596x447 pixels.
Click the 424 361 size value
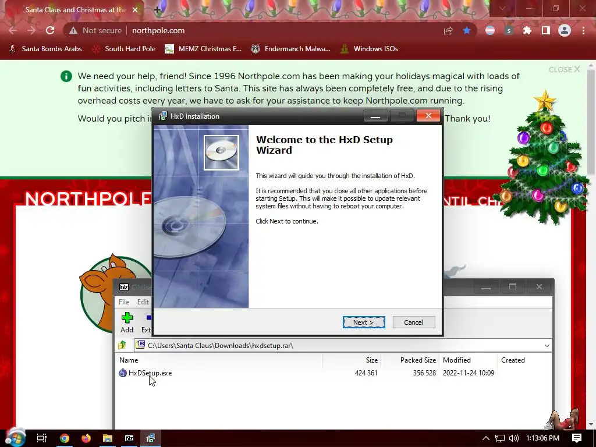click(366, 373)
